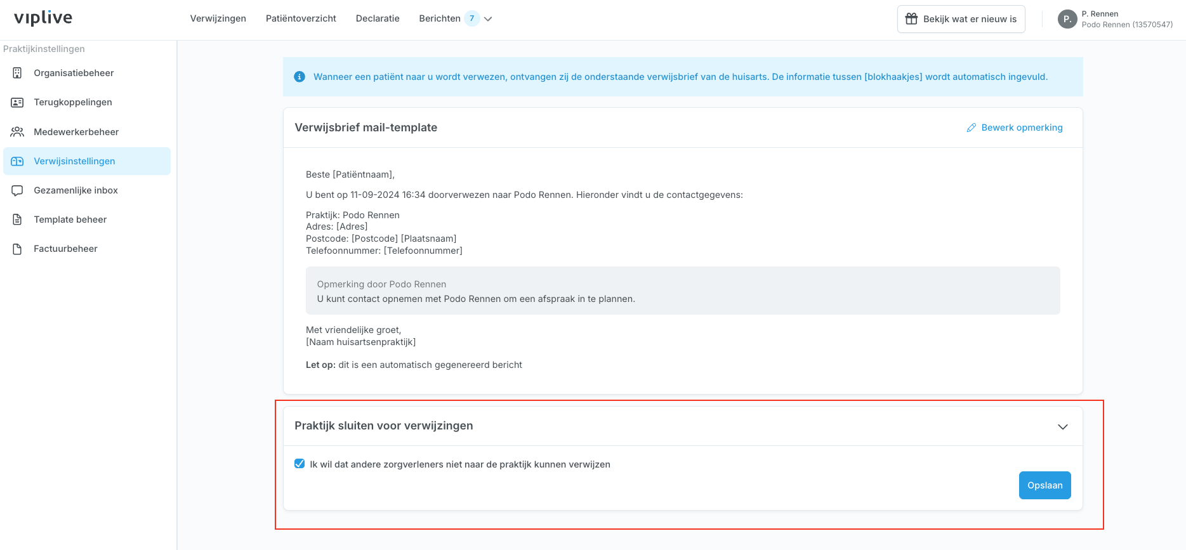Open the Berichten dropdown chevron
Image resolution: width=1186 pixels, height=550 pixels.
tap(488, 19)
